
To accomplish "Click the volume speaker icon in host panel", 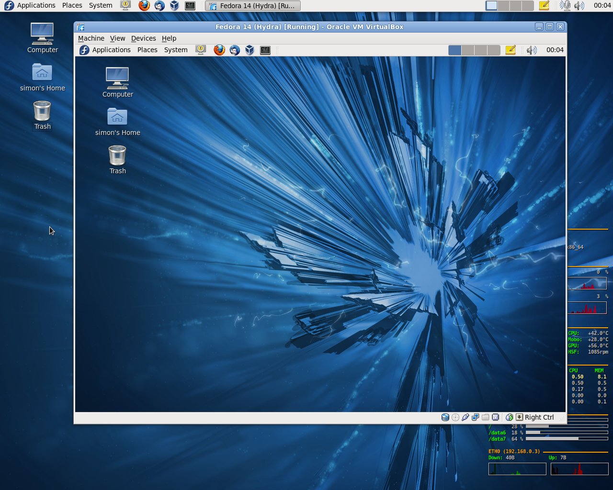I will (579, 6).
